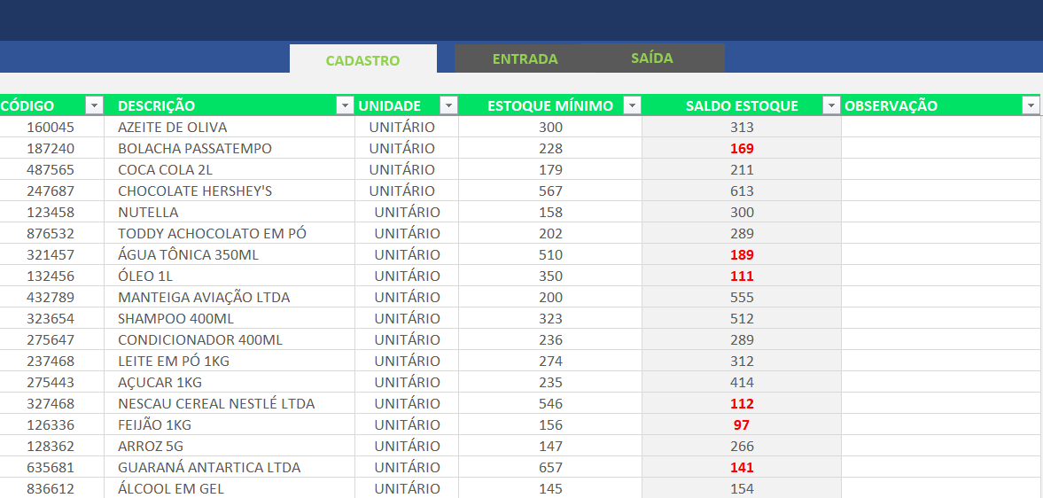
Task: Click the NUTELLA description cell
Action: (x=148, y=212)
